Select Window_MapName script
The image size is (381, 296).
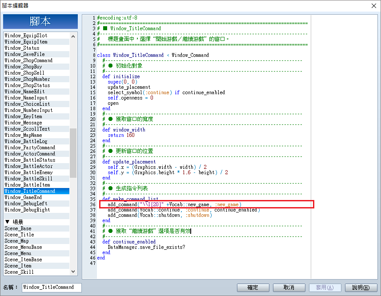(37, 135)
